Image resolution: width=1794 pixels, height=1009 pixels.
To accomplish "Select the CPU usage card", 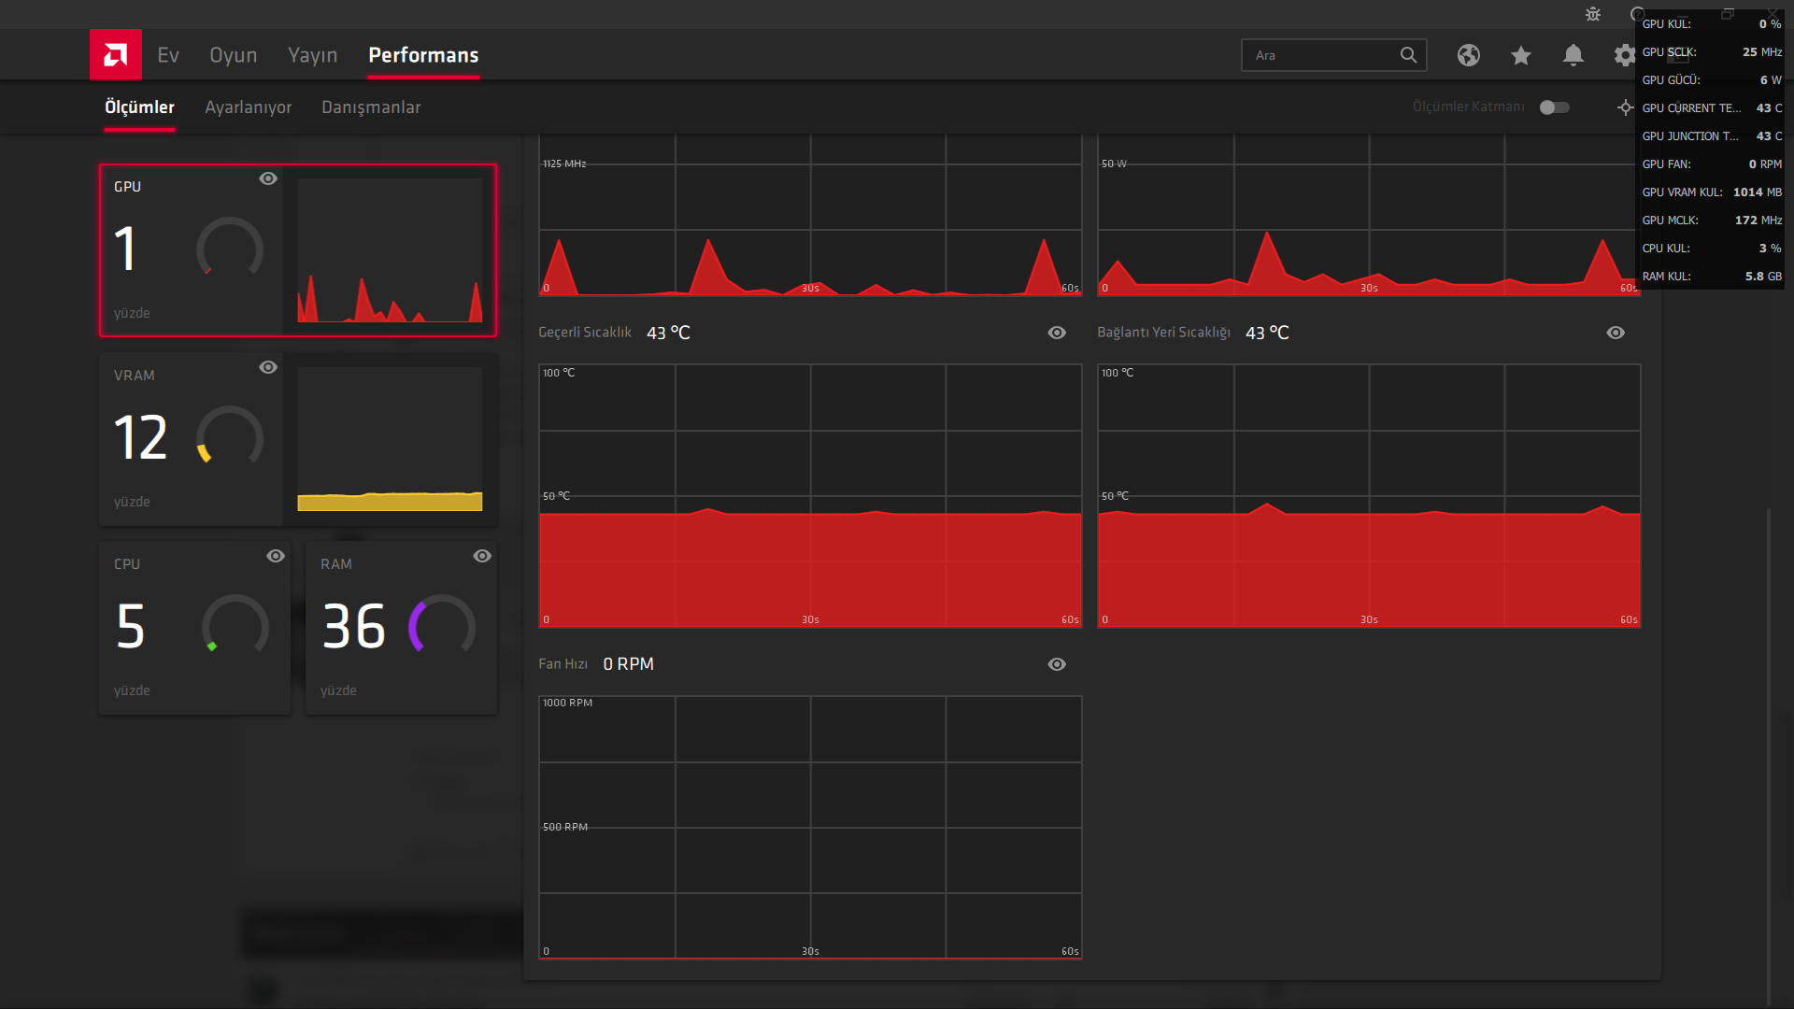I will pos(194,628).
